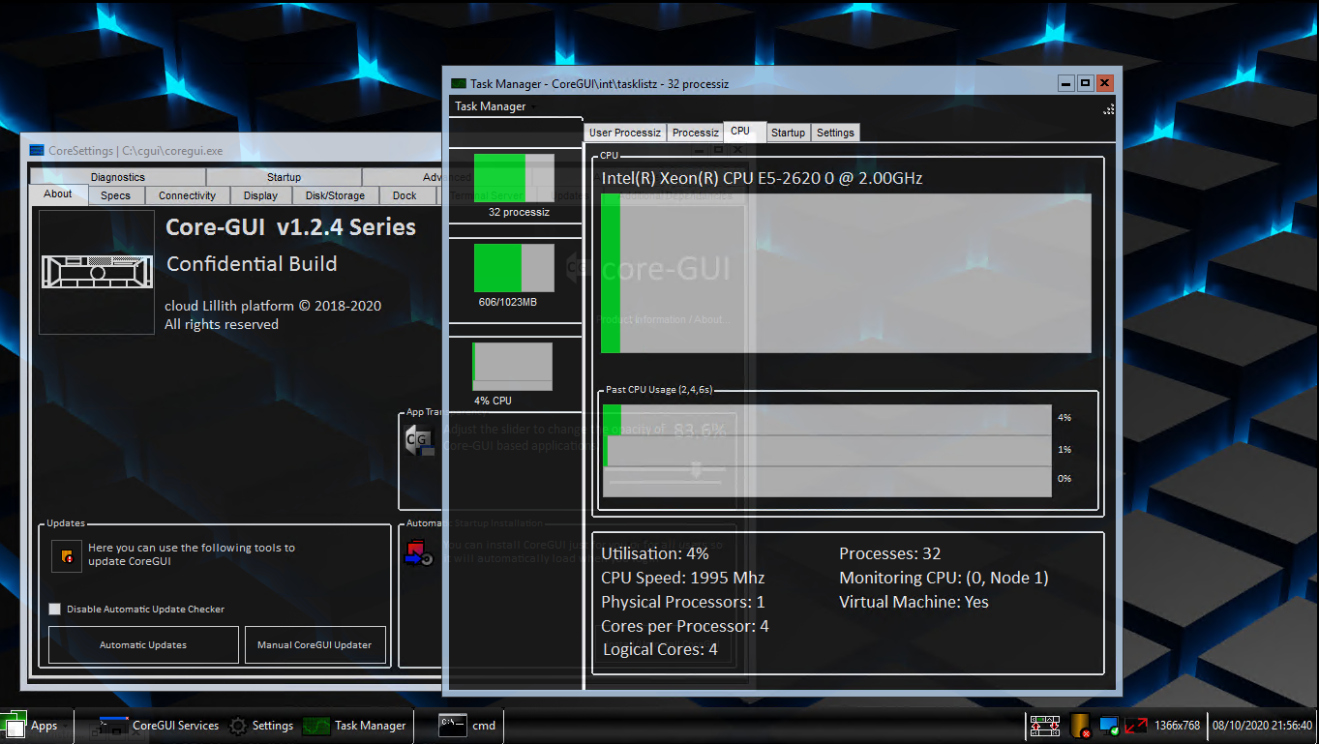Screen dimensions: 1319x744
Task: Click the CoreGUI Services taskbar icon
Action: [x=113, y=726]
